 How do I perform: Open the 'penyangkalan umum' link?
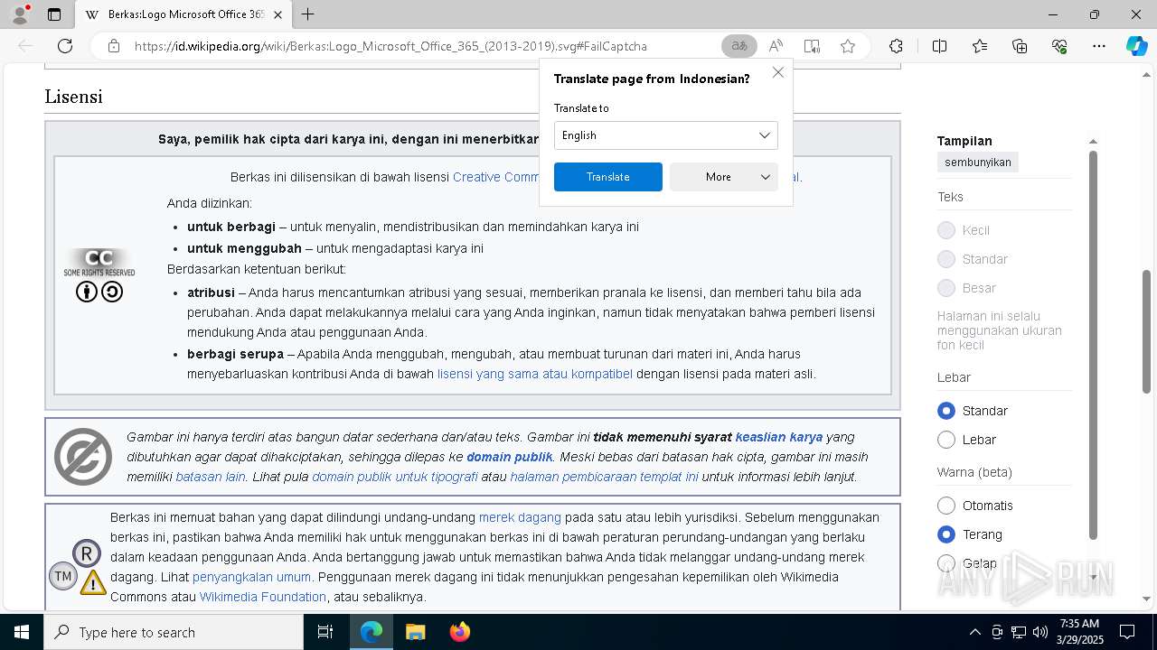(x=251, y=577)
